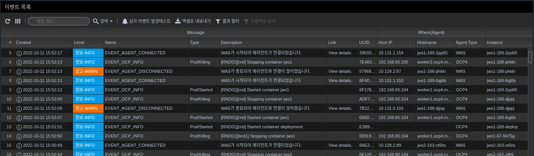Sort by the Level column header
The width and height of the screenshot is (534, 156).
click(x=79, y=42)
